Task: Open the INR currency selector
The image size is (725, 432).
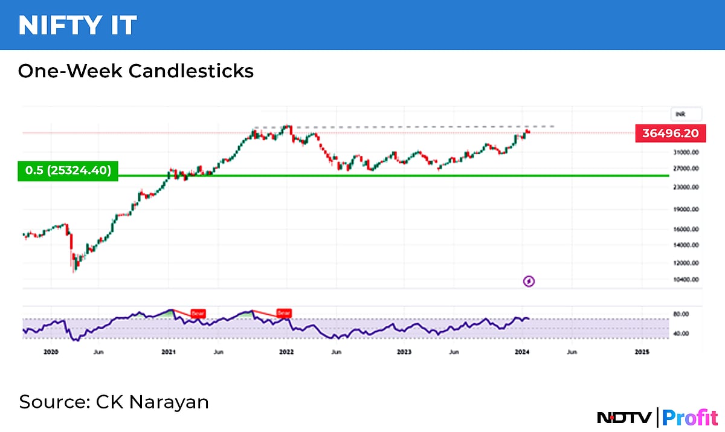Action: tap(687, 114)
